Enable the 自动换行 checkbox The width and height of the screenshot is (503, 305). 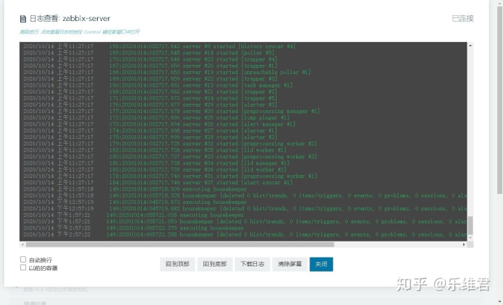[x=23, y=259]
